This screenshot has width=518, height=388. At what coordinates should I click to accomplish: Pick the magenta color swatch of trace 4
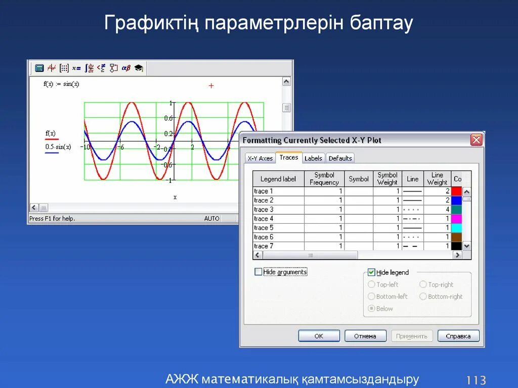457,218
